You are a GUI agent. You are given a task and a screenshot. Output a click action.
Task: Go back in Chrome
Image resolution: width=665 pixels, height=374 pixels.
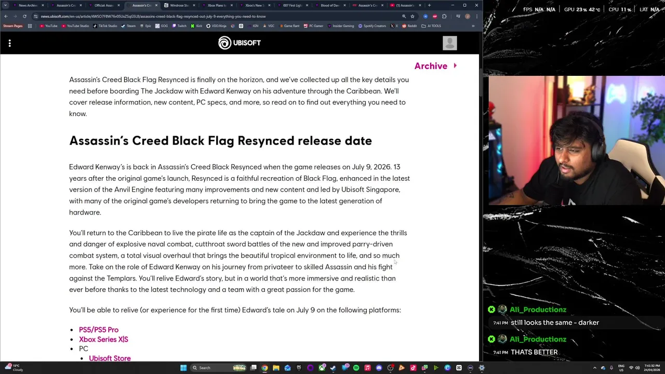click(6, 16)
